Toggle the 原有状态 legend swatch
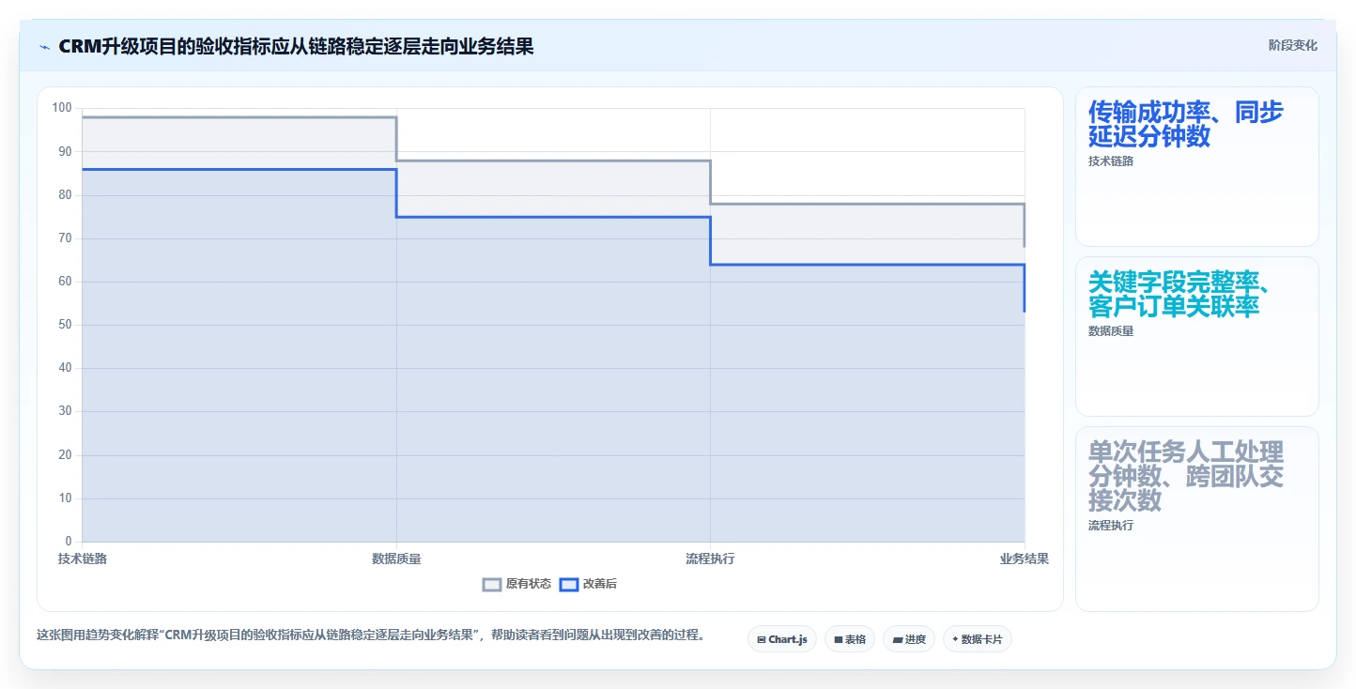The width and height of the screenshot is (1356, 689). coord(492,584)
